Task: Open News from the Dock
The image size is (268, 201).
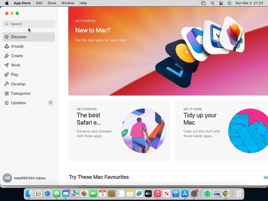Action: click(166, 194)
